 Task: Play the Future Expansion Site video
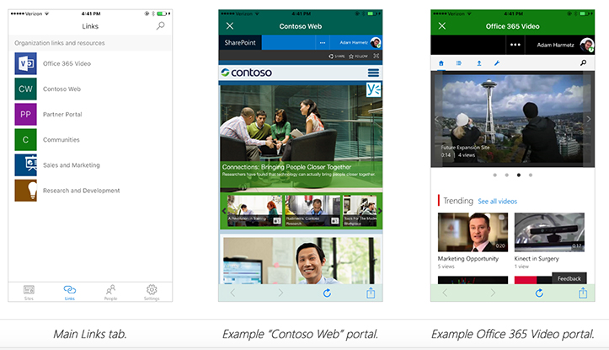pyautogui.click(x=512, y=119)
